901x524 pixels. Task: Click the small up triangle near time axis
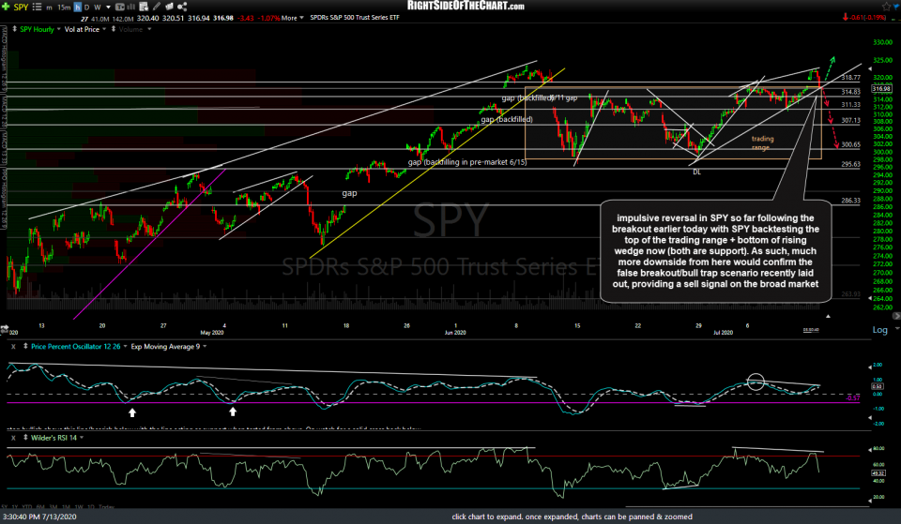pyautogui.click(x=828, y=316)
